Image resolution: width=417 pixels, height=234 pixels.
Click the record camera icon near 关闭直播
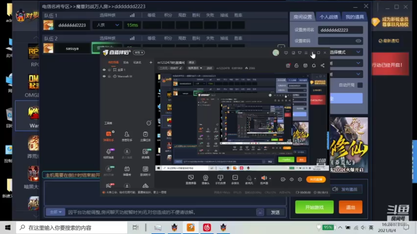click(283, 179)
